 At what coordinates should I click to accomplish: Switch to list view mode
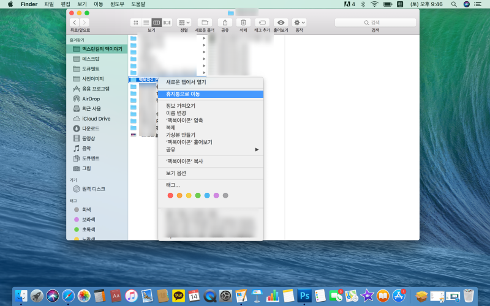pos(146,23)
